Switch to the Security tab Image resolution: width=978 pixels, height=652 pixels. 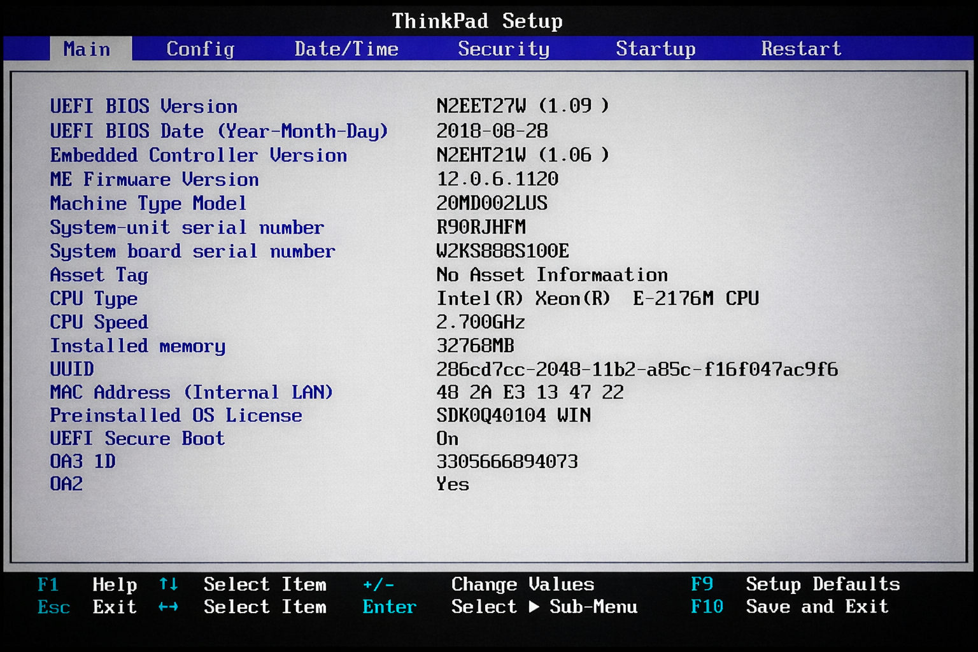(504, 48)
